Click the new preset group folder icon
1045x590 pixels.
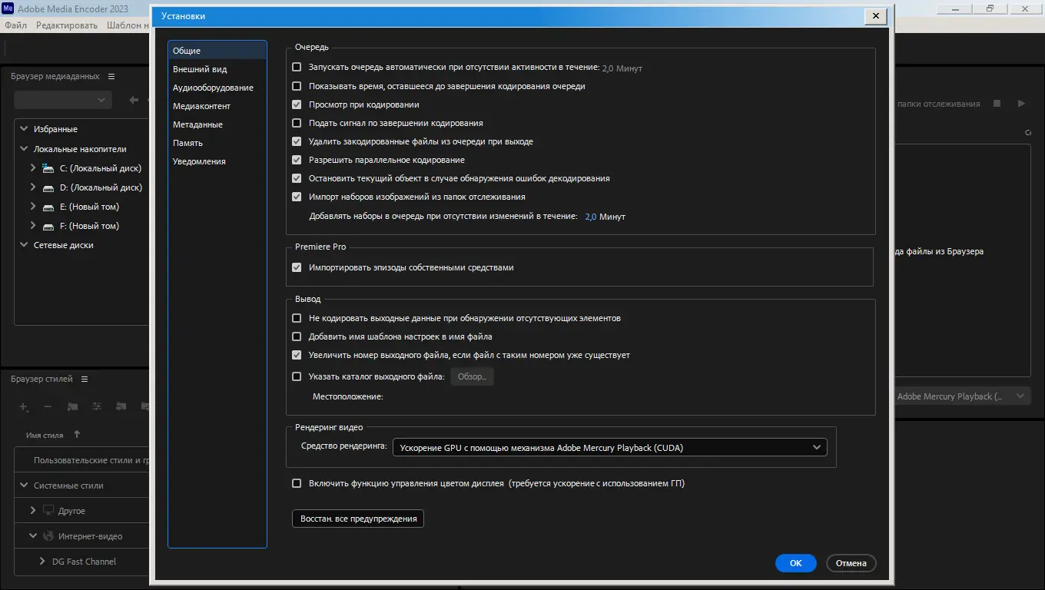pyautogui.click(x=72, y=406)
